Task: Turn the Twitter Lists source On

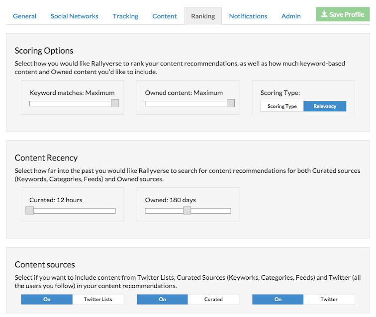Action: click(x=47, y=299)
